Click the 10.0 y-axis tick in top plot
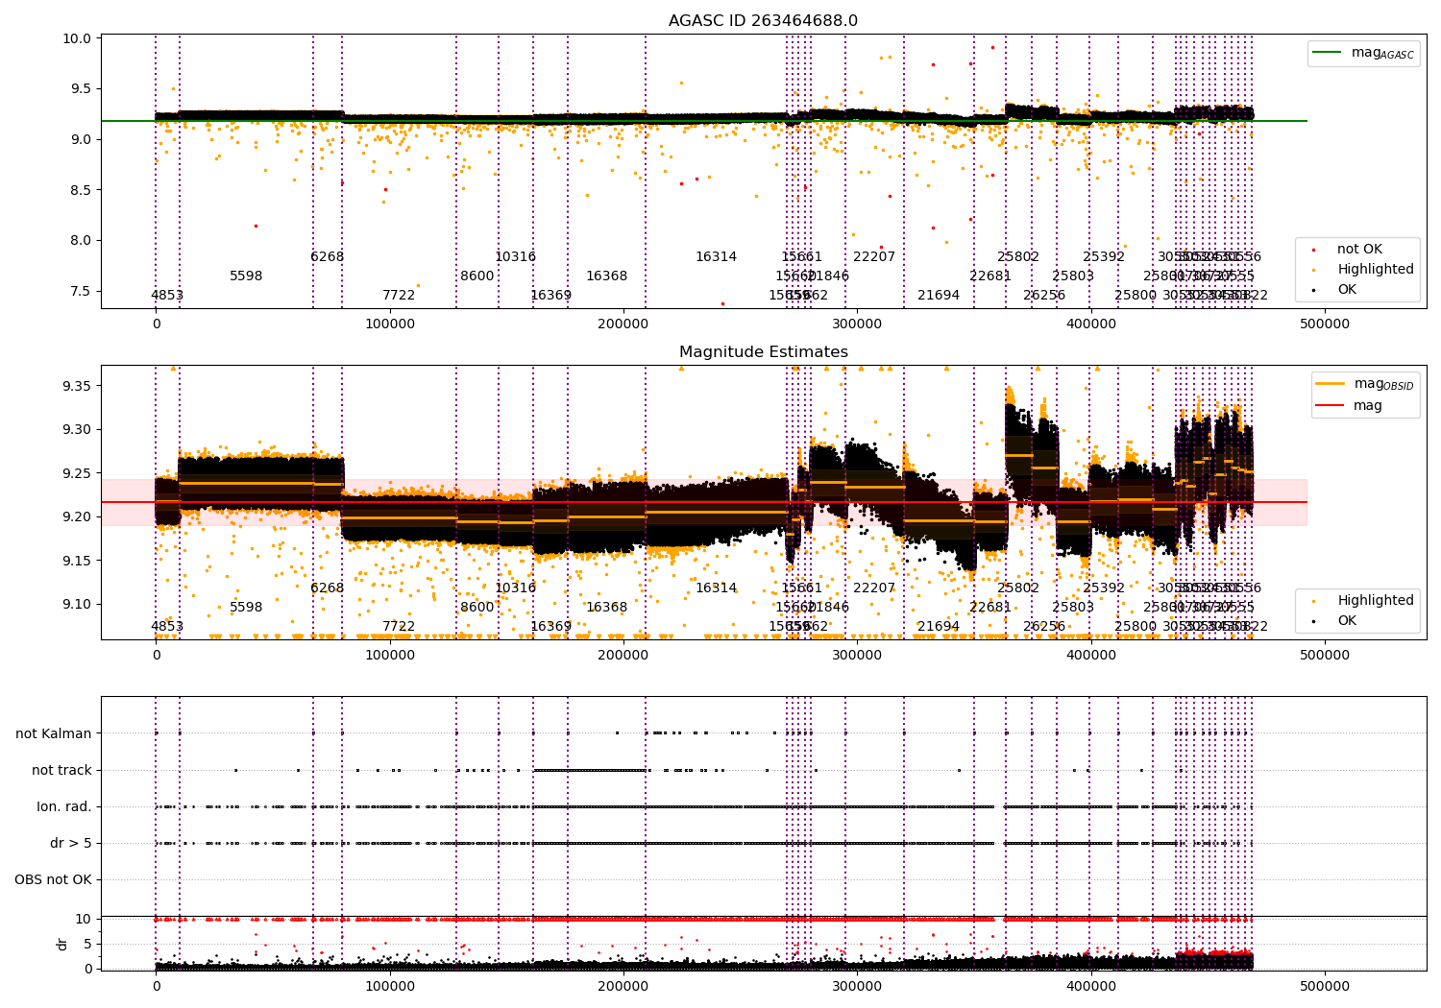The height and width of the screenshot is (1008, 1441). pos(78,39)
